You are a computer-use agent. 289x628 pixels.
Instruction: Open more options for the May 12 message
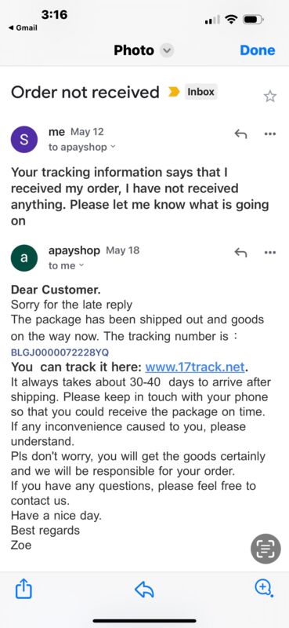(270, 134)
